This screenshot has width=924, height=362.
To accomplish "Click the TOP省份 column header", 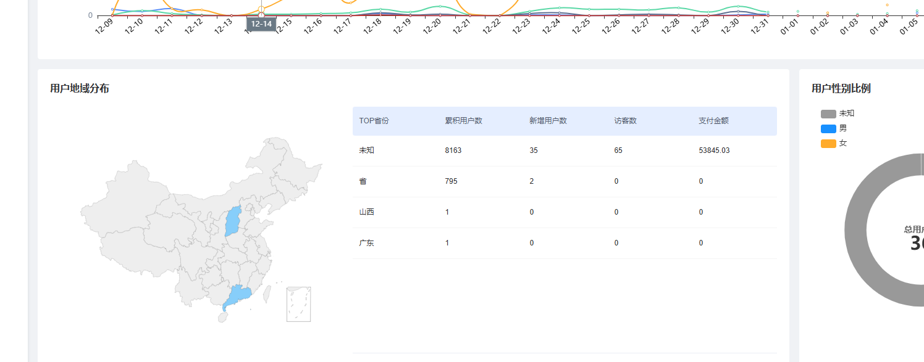I will pos(374,121).
